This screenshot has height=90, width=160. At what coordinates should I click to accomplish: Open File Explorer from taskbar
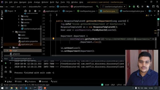coord(12,88)
